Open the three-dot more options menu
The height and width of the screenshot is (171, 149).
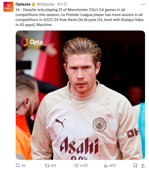pyautogui.click(x=143, y=4)
